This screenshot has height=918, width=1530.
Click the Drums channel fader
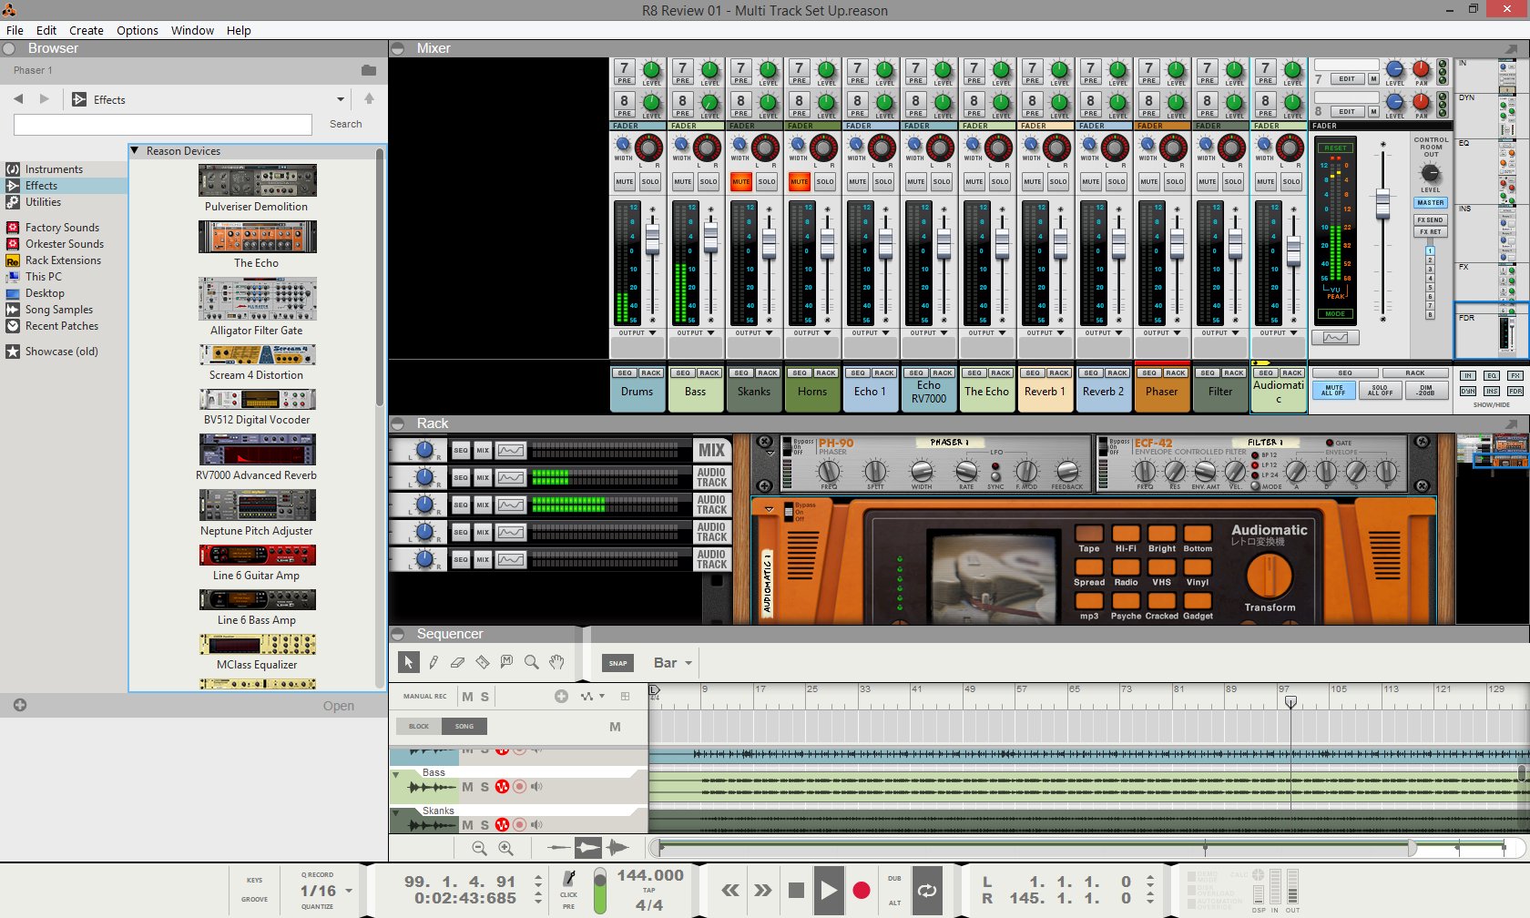coord(652,238)
